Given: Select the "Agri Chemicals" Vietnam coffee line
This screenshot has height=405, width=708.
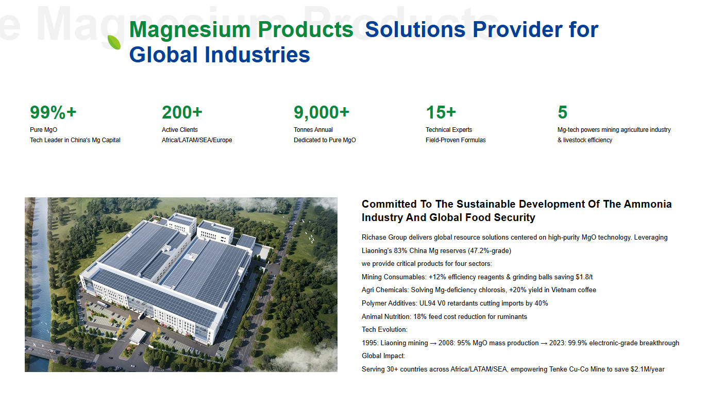Looking at the screenshot, I should (x=479, y=290).
